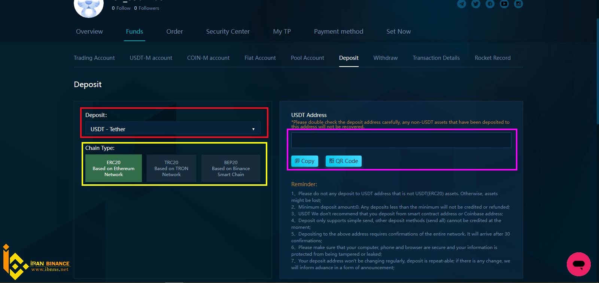Click the 0 Follow count

point(121,8)
